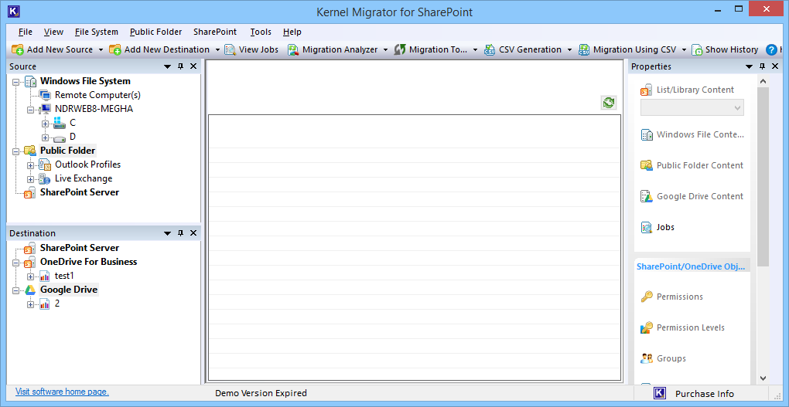Open View Jobs from toolbar

point(251,49)
